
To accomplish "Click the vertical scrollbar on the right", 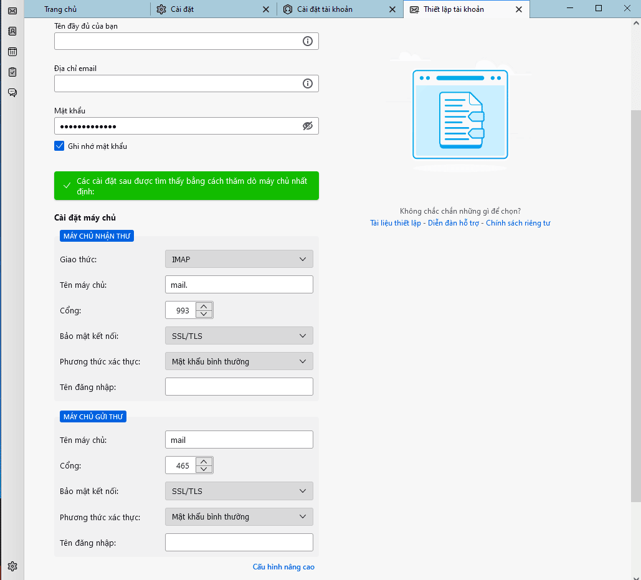I will pos(635,305).
